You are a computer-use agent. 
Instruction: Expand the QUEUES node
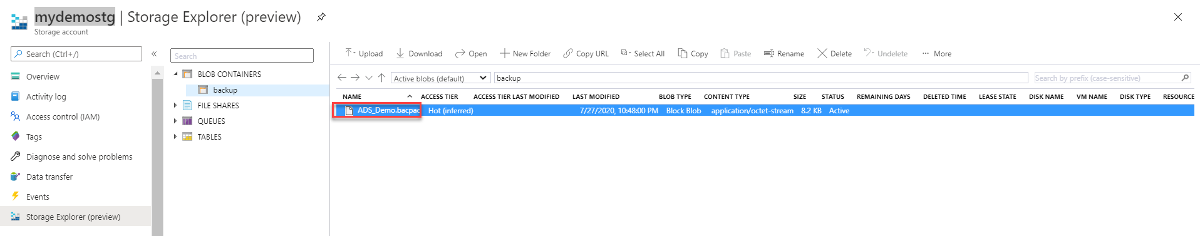pos(175,121)
